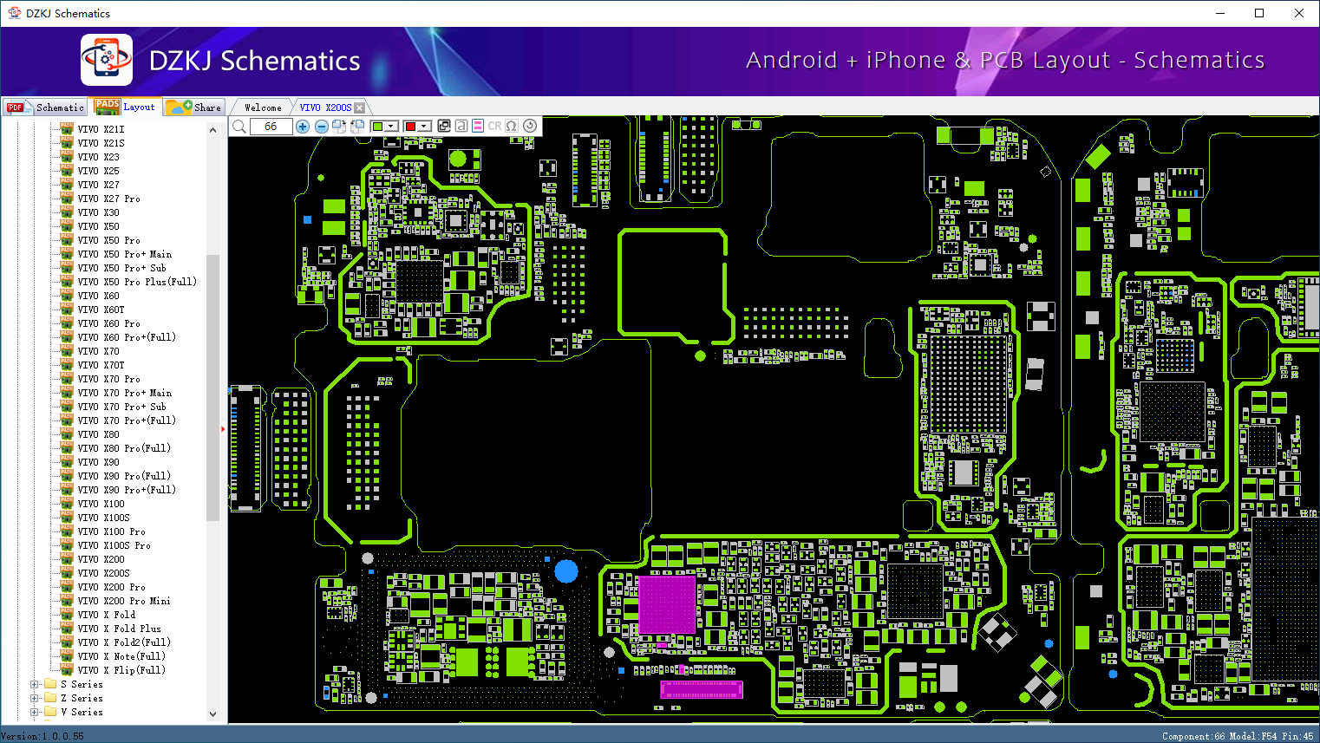
Task: Click the large blue circle on board
Action: coord(566,571)
